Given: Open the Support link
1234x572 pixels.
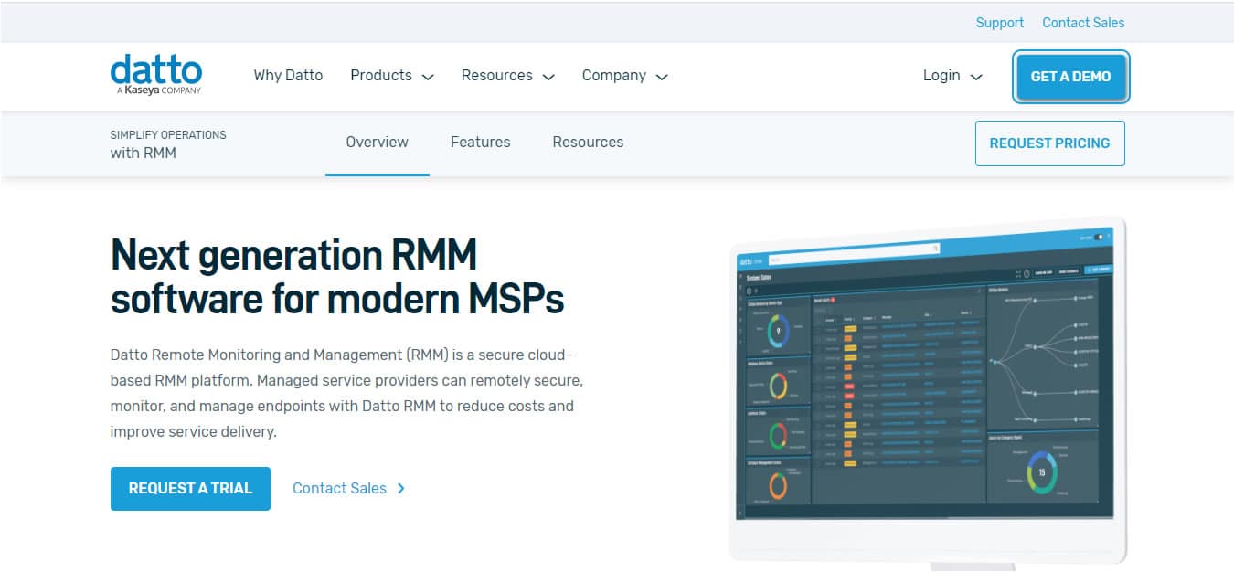Looking at the screenshot, I should click(x=999, y=22).
